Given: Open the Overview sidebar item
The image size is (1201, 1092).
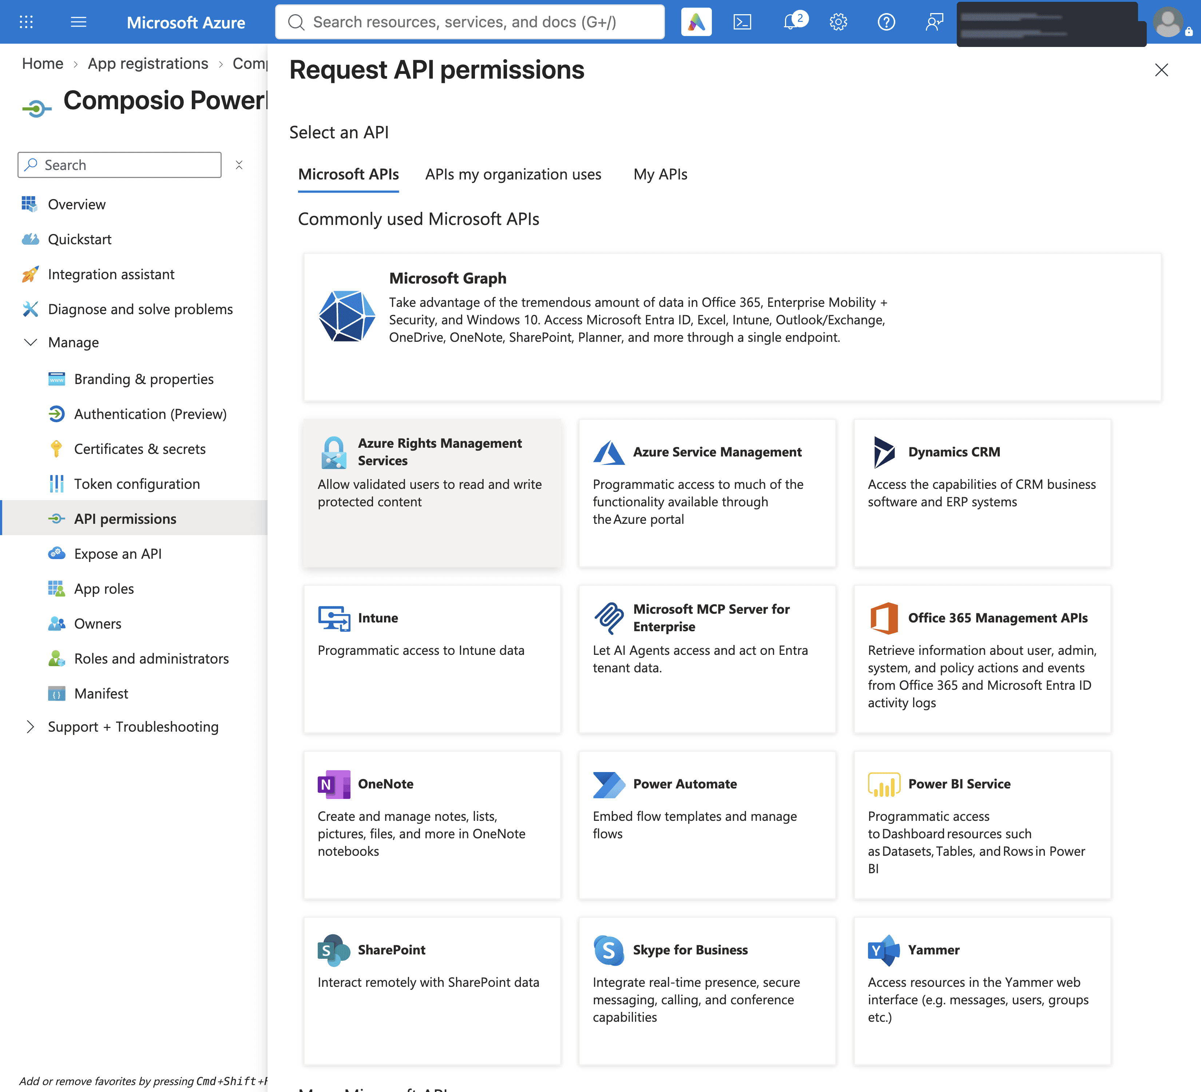Looking at the screenshot, I should click(x=76, y=204).
